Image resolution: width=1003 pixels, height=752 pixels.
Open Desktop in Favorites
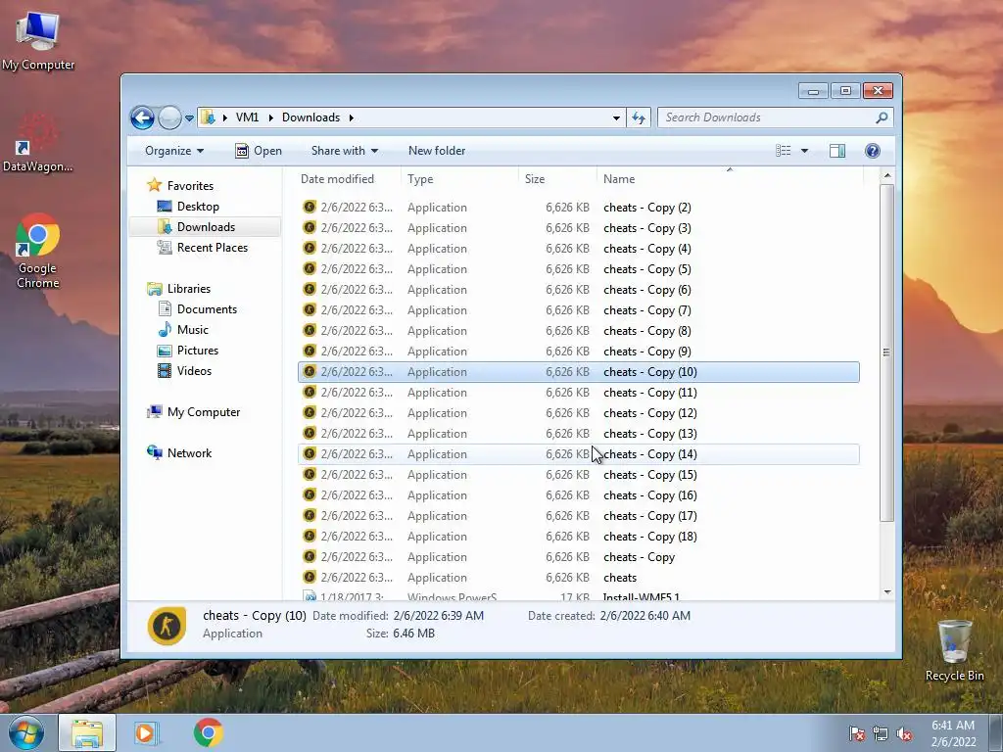[x=198, y=207]
